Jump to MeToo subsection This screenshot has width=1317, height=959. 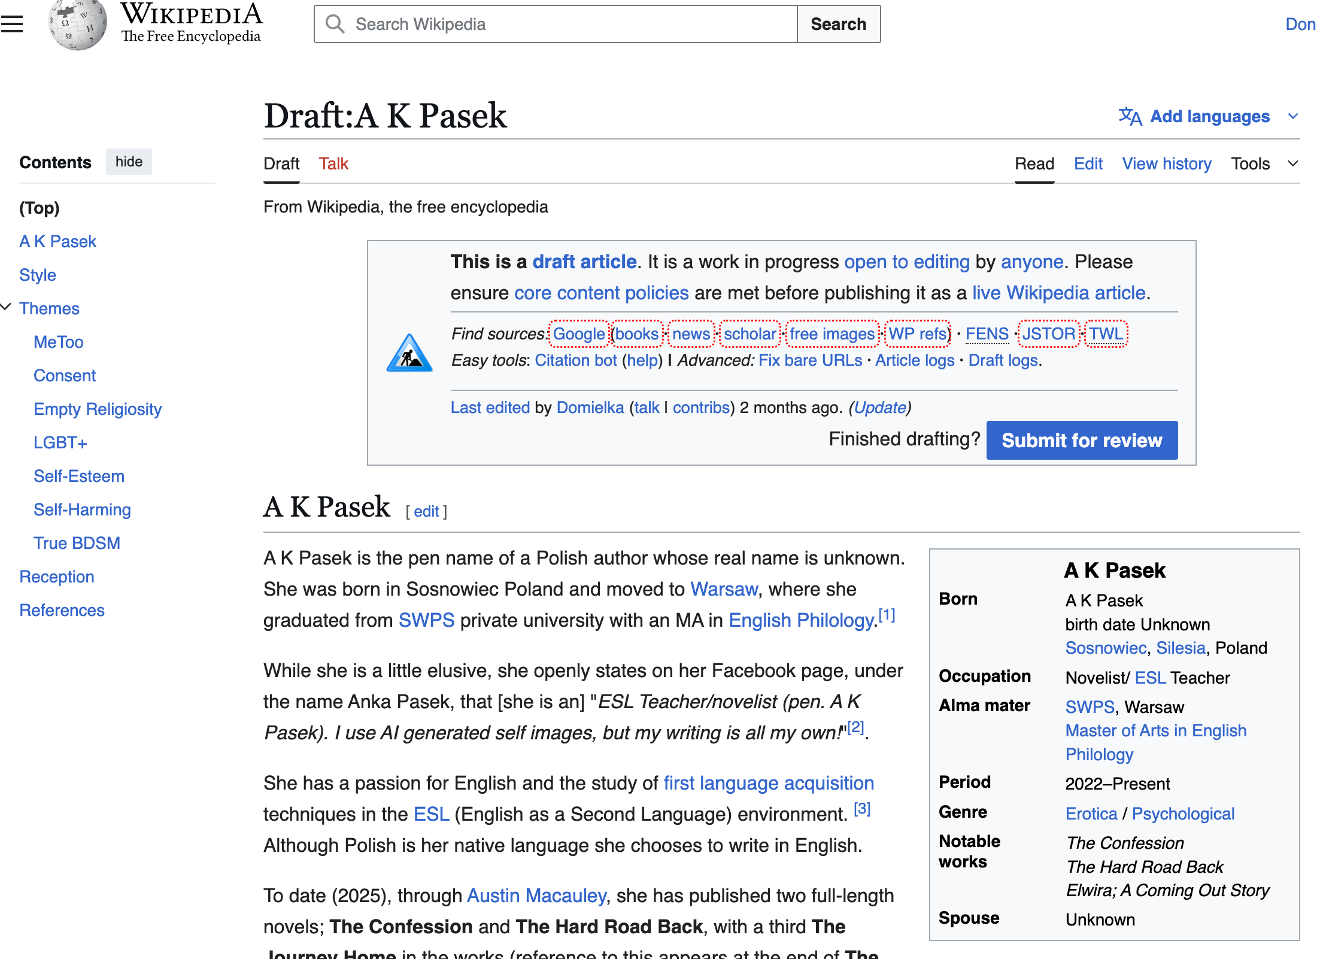[58, 342]
